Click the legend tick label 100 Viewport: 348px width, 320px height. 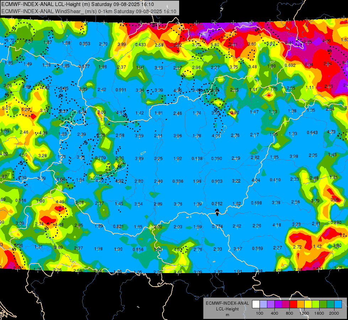260,313
